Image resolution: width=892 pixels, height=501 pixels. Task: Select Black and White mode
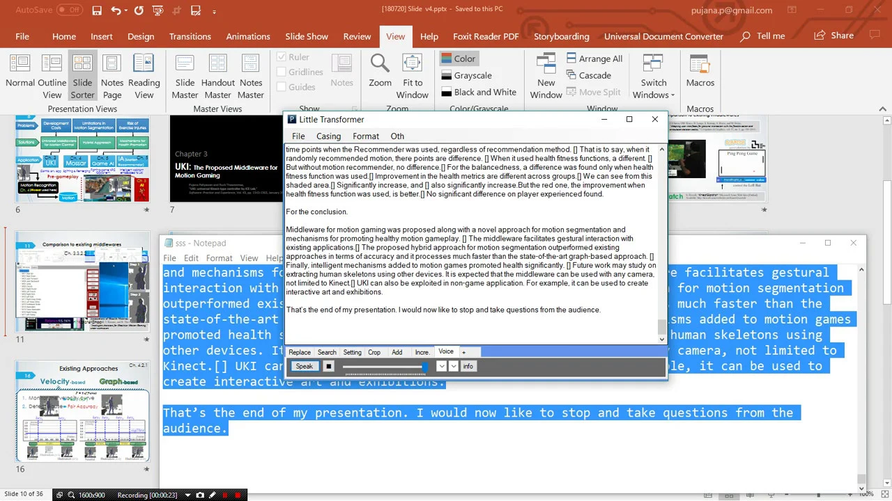479,92
